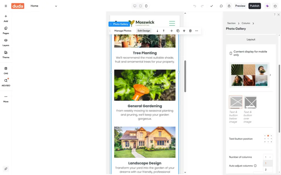Select the watering can gardening photo
Image resolution: width=281 pixels, height=175 pixels.
click(x=145, y=85)
